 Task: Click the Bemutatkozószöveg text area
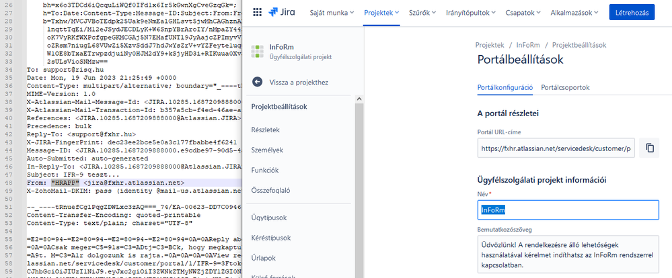click(x=568, y=254)
